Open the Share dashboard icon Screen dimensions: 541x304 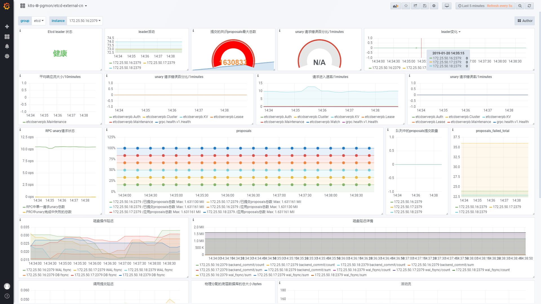(415, 6)
